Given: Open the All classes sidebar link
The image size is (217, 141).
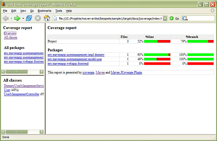Looking at the screenshot, I should (10, 38).
